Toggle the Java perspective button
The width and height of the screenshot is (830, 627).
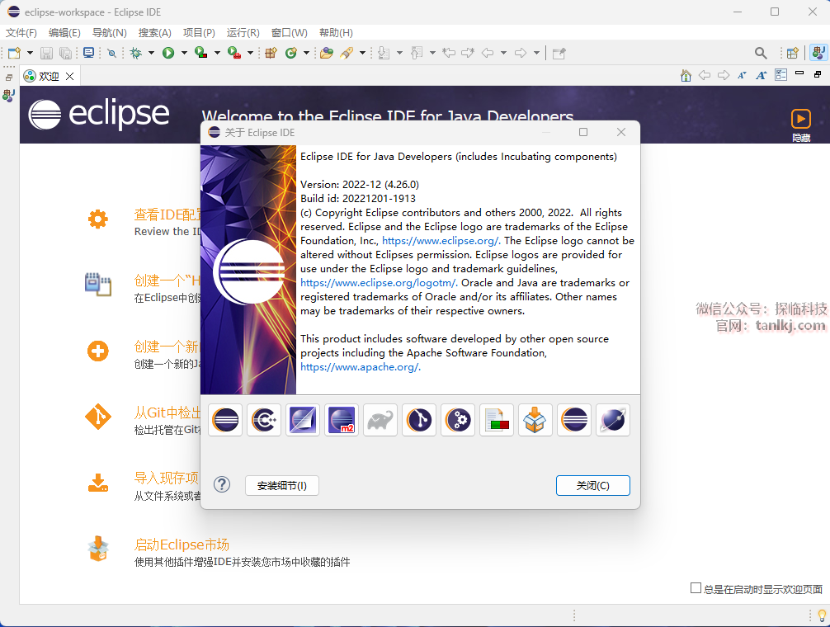point(818,53)
